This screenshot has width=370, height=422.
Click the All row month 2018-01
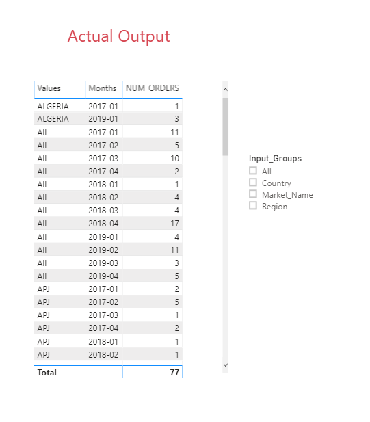pos(103,185)
